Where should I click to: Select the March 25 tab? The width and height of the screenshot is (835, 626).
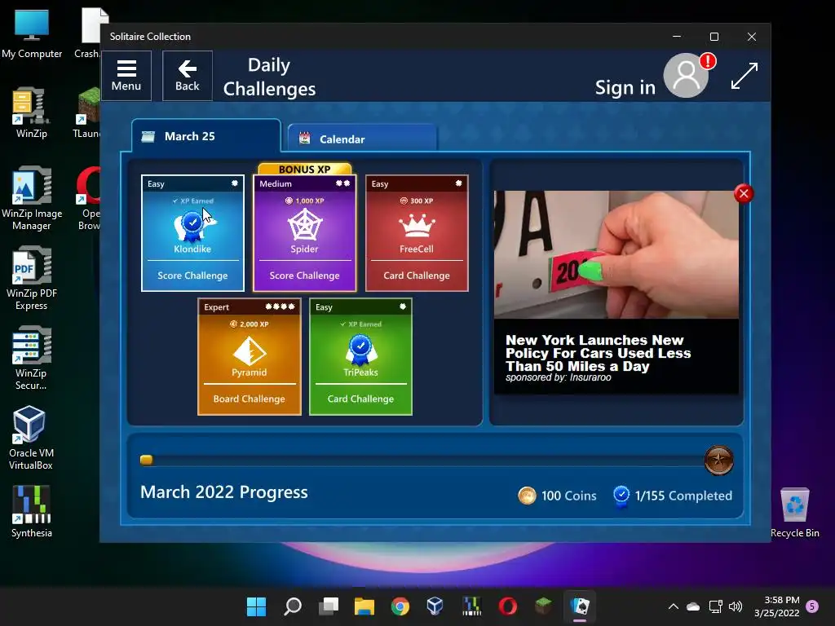tap(206, 136)
